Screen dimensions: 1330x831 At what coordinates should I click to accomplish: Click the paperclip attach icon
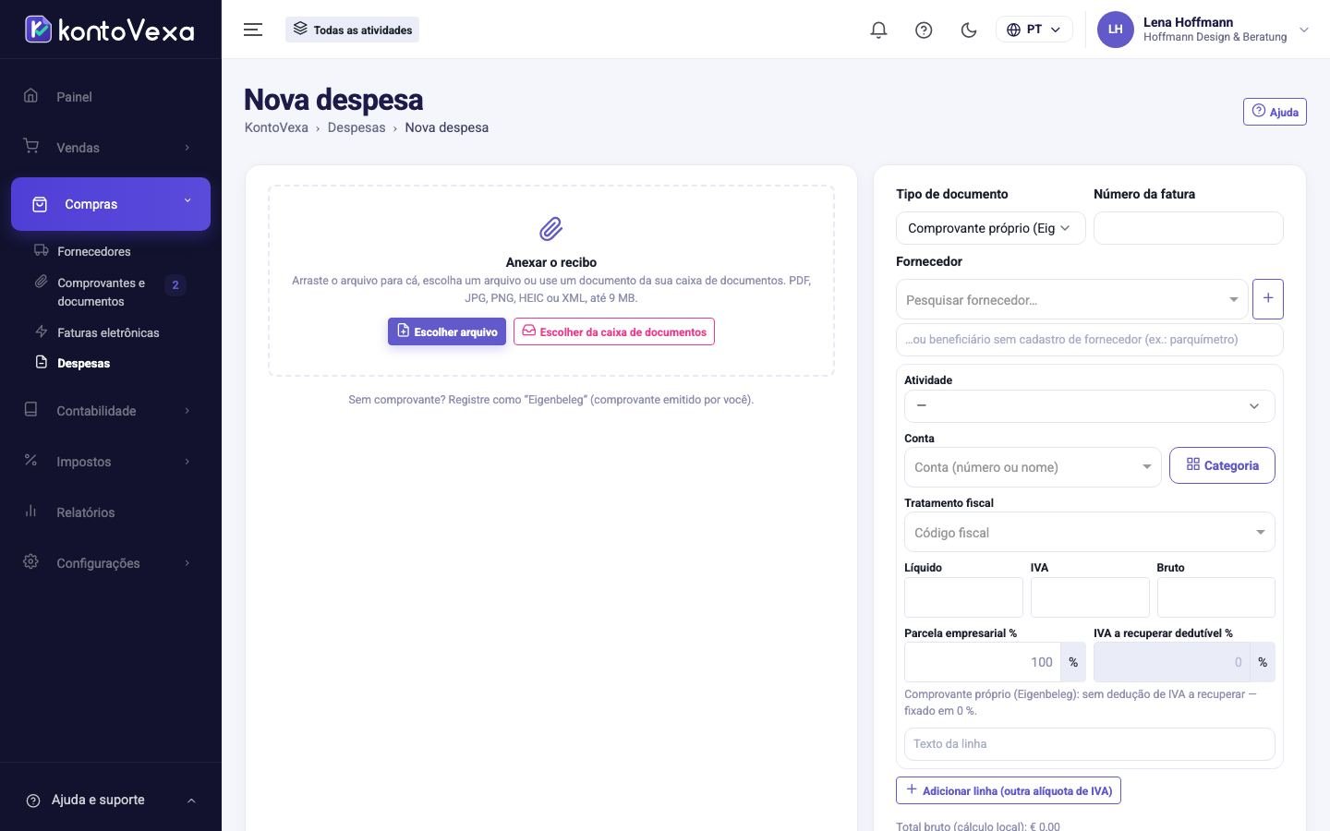551,228
